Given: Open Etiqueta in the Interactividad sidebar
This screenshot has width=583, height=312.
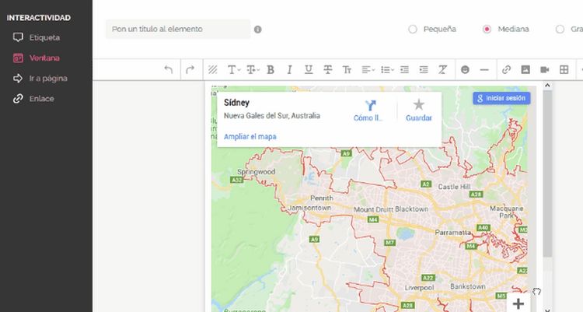Looking at the screenshot, I should [44, 37].
